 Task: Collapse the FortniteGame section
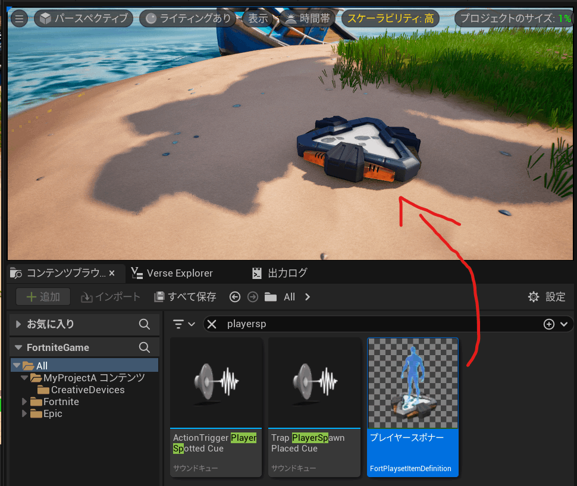coord(18,347)
